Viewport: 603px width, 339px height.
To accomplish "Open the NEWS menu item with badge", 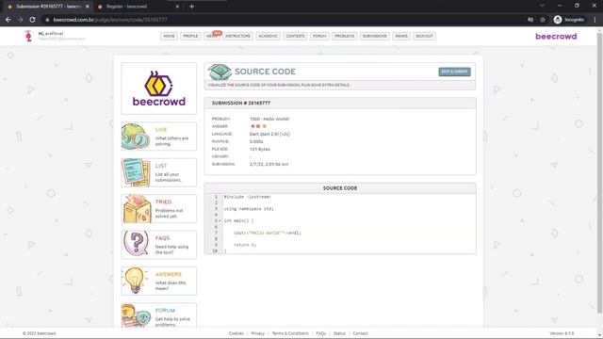I will (x=211, y=36).
